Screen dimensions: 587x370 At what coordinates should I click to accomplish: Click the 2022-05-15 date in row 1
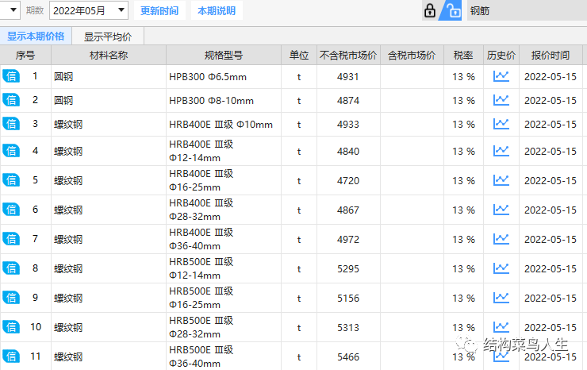(551, 77)
